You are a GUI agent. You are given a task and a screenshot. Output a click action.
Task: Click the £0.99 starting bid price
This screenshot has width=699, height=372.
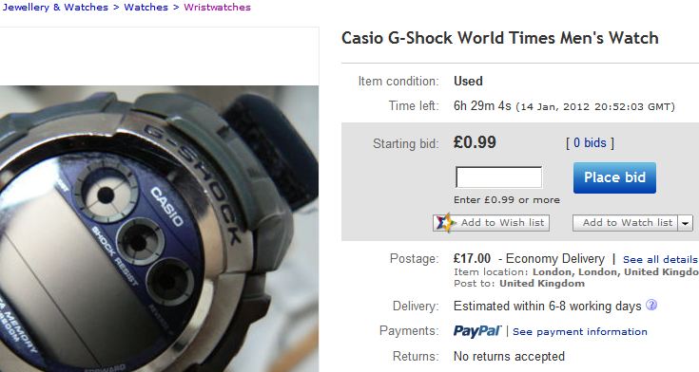pos(475,142)
